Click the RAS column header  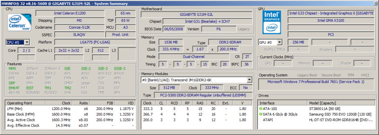(199, 103)
